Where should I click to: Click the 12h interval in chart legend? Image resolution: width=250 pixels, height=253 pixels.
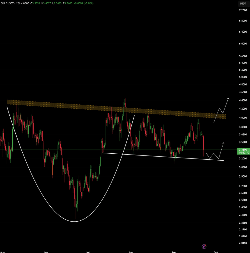pos(18,3)
